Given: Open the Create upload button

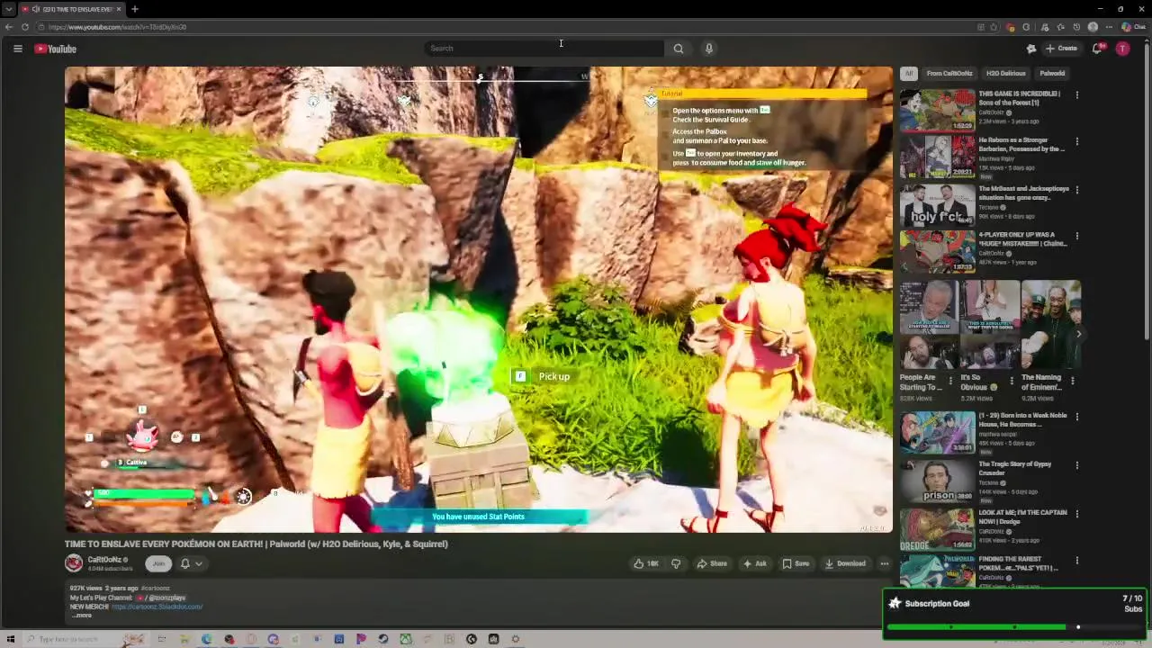Looking at the screenshot, I should tap(1061, 49).
